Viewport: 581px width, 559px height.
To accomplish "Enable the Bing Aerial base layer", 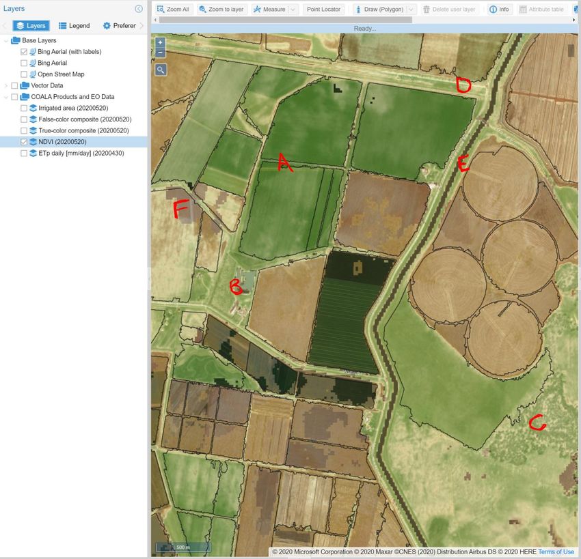I will pos(24,63).
